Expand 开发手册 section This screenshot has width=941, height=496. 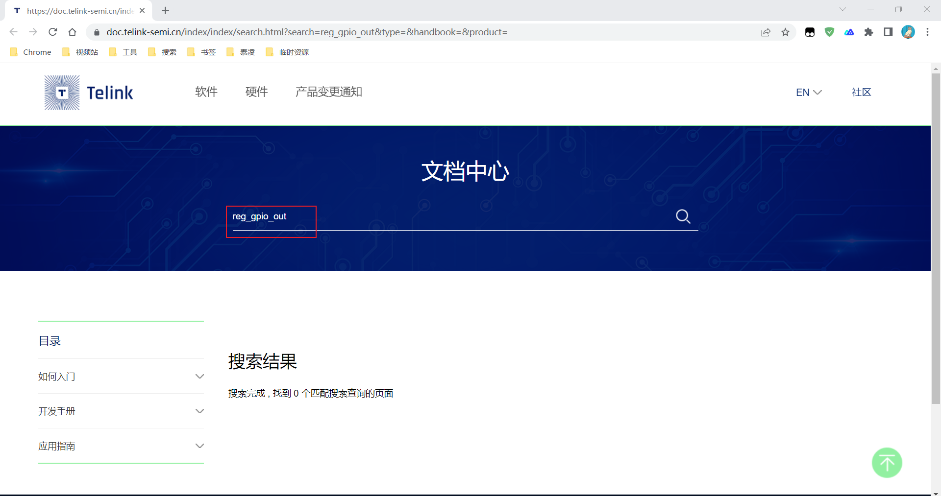click(121, 411)
